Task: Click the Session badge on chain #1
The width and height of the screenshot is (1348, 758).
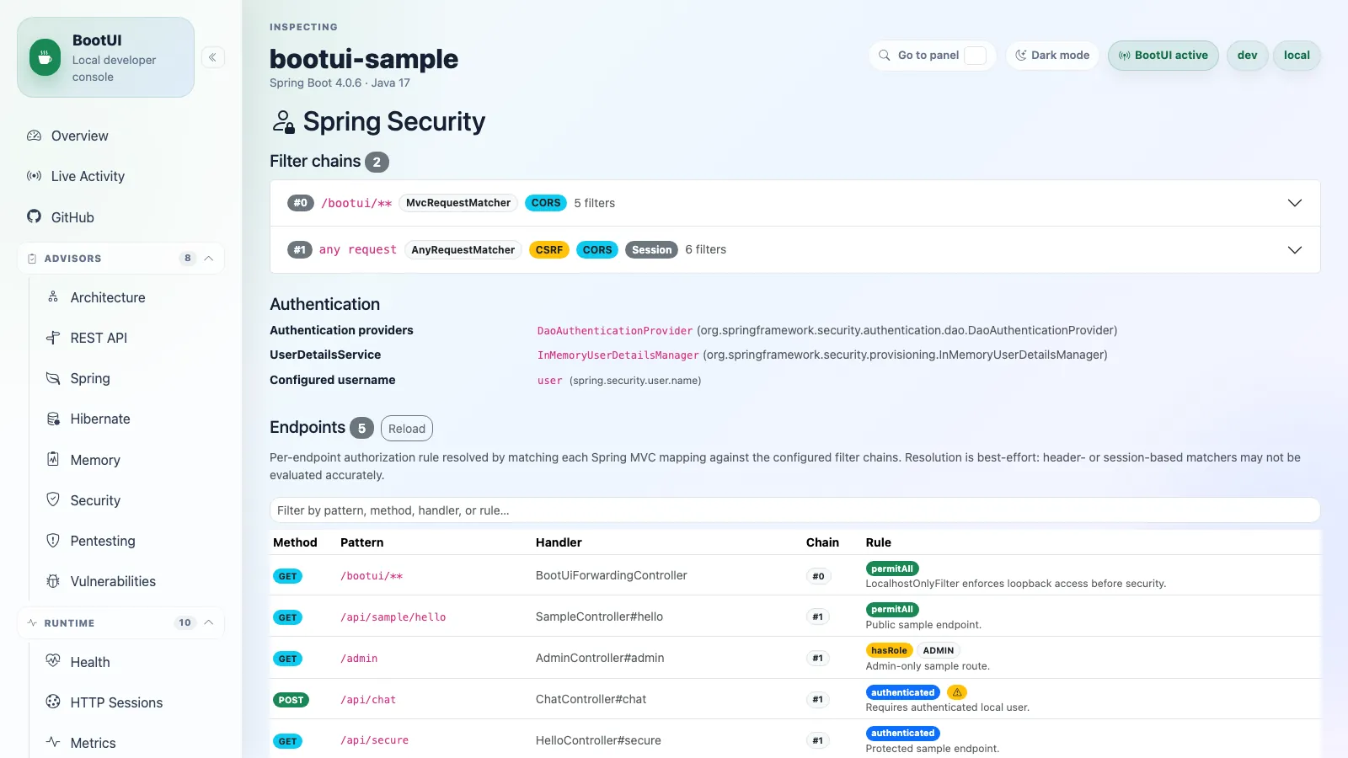Action: point(652,250)
